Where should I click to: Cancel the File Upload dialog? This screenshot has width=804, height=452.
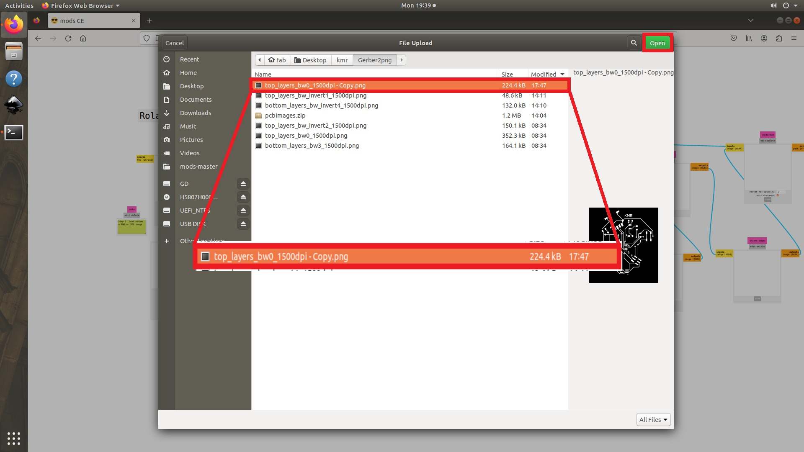174,43
